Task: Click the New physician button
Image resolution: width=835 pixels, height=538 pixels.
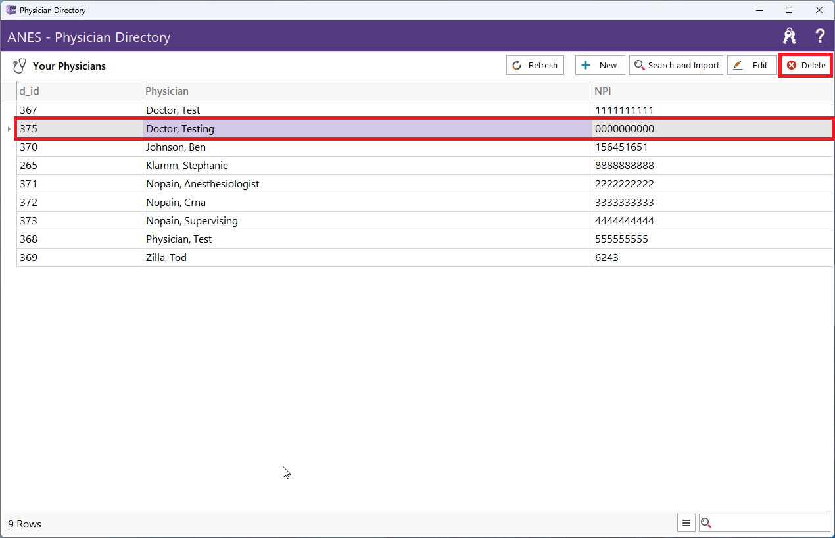Action: click(600, 65)
